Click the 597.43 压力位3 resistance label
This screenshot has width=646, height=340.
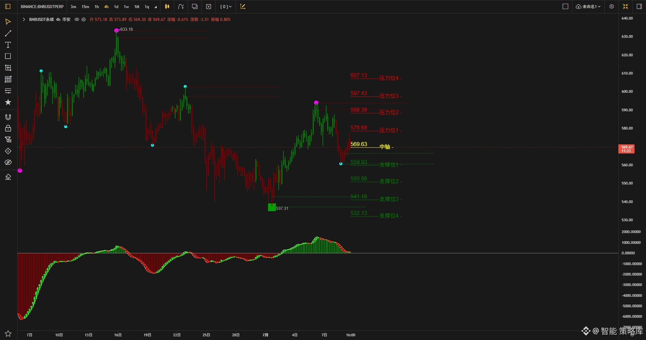[x=376, y=94]
